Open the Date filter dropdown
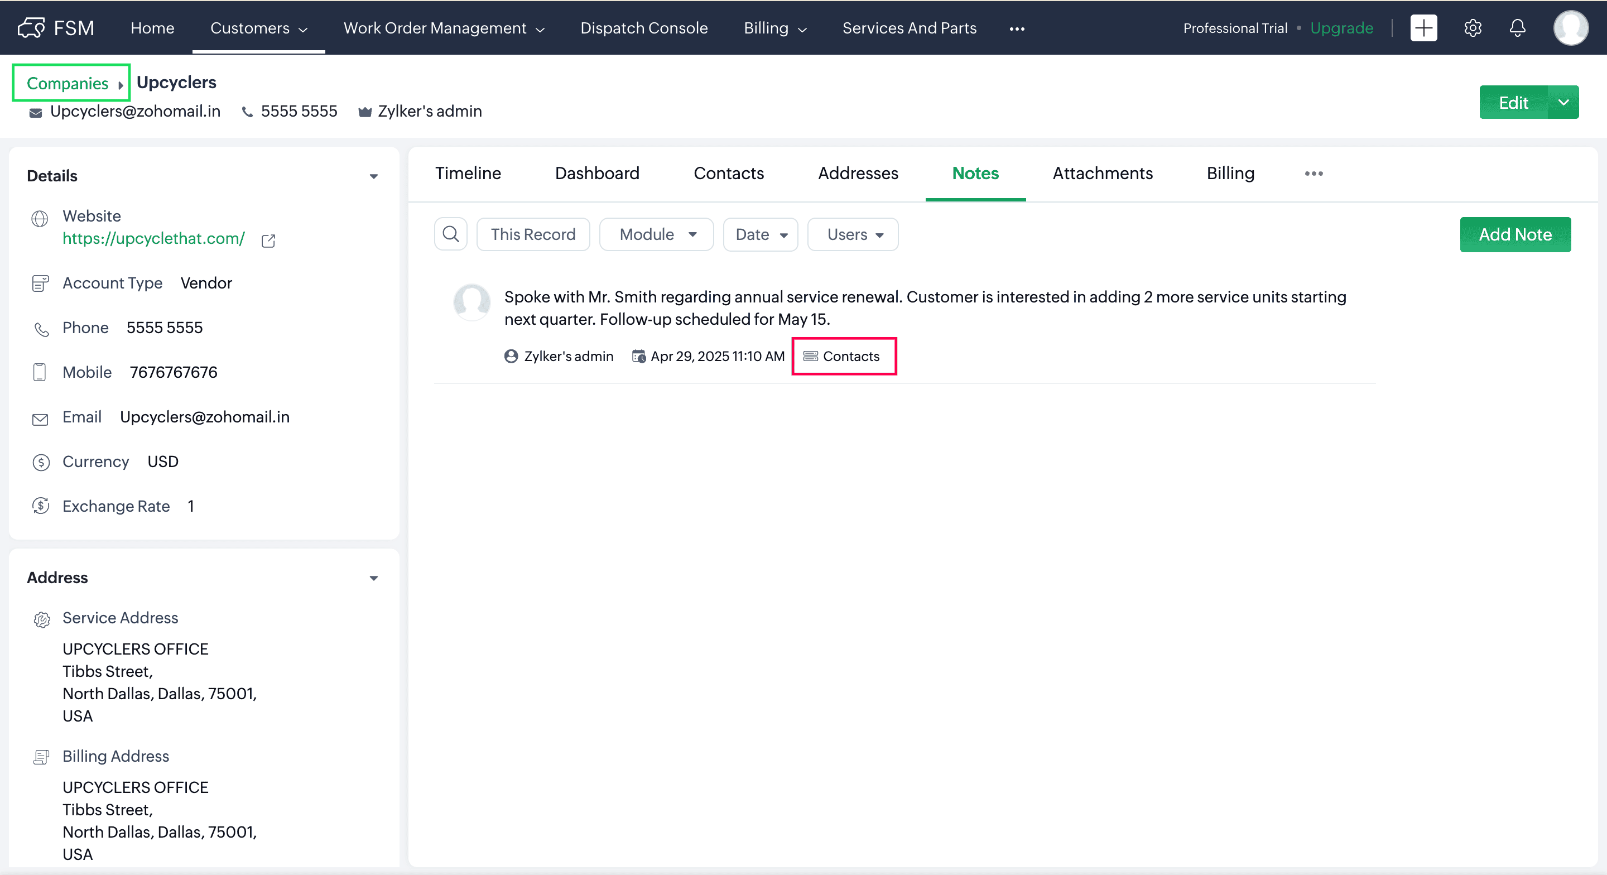Screen dimensions: 1607x875 761,235
